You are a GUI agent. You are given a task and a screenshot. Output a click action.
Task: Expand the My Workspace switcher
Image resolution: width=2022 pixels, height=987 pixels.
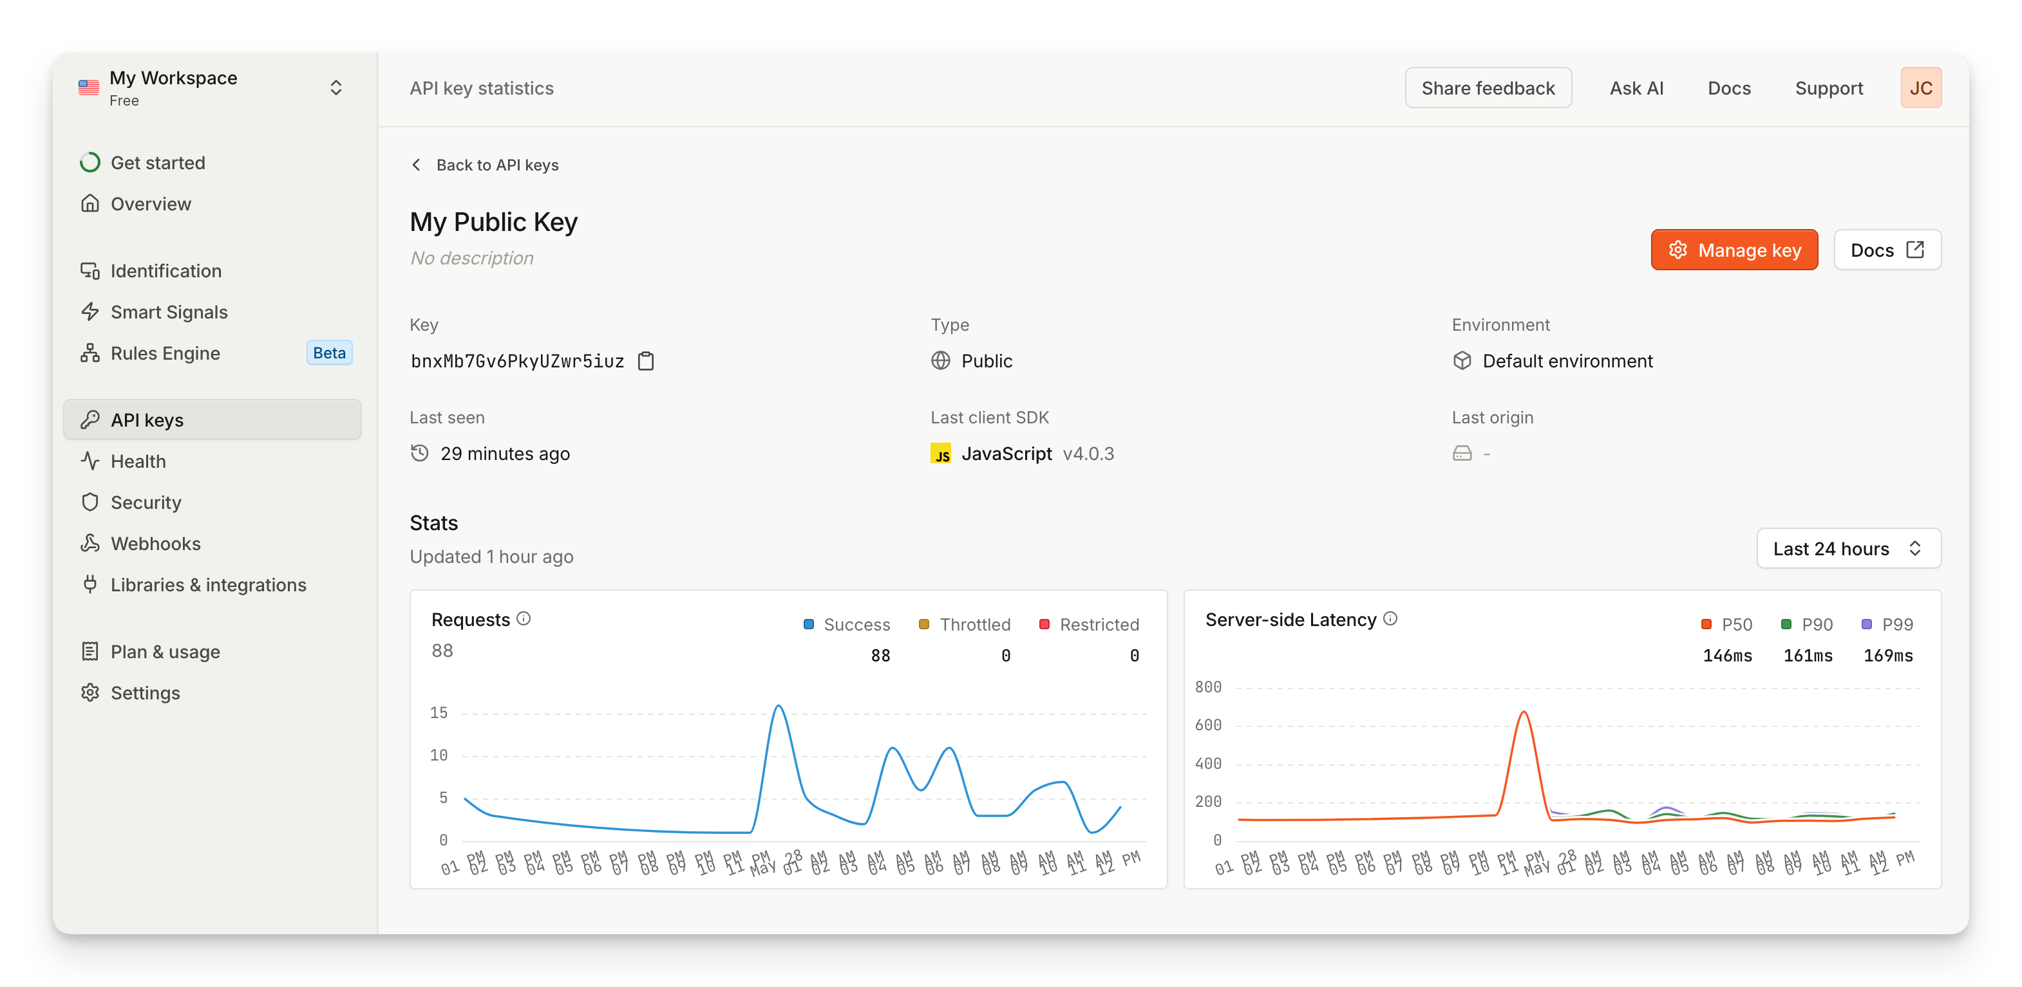tap(336, 88)
